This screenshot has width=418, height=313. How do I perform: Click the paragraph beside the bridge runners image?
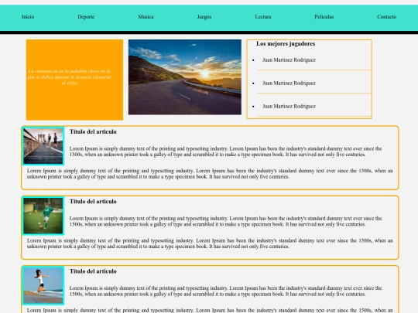(225, 151)
